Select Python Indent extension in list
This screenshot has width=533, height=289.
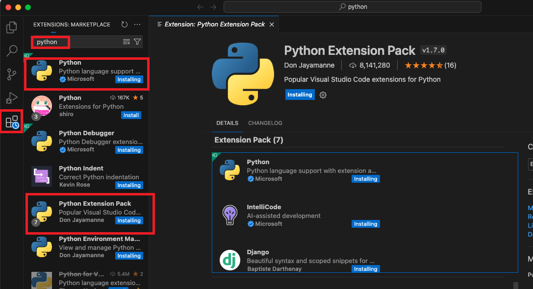86,177
